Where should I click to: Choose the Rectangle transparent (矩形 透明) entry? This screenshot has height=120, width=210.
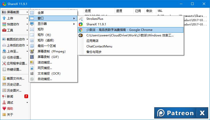[53, 40]
